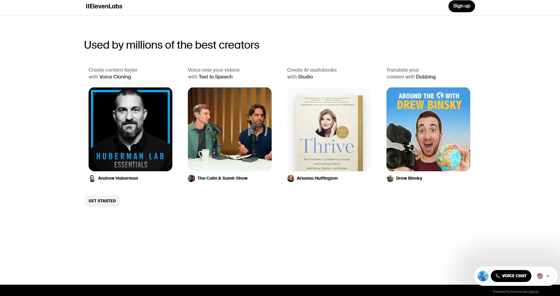
Task: Start a voice chat with the agent
Action: (x=511, y=276)
